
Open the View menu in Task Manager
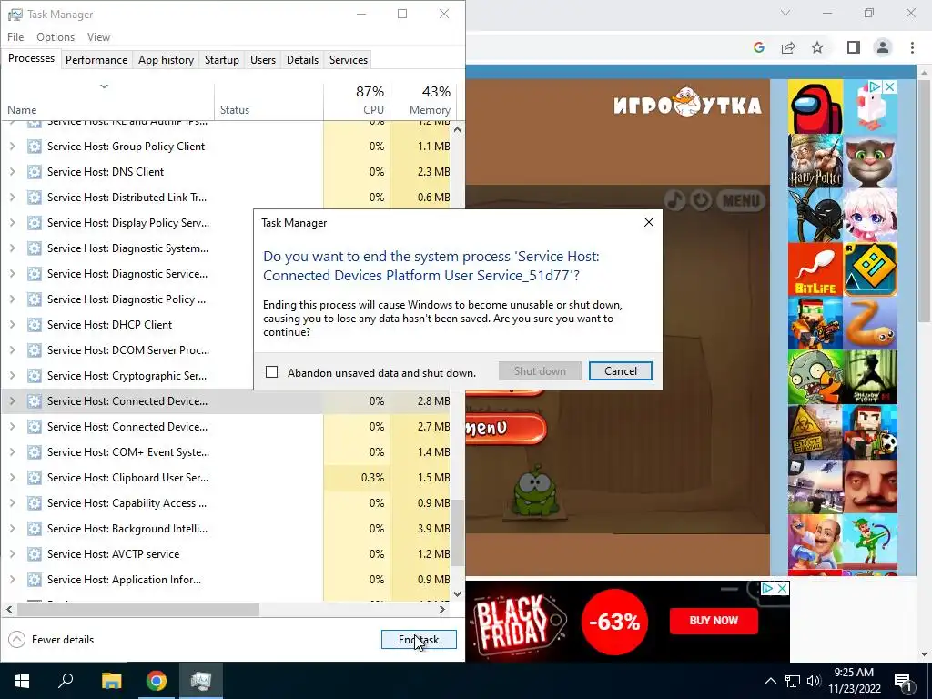click(x=98, y=36)
